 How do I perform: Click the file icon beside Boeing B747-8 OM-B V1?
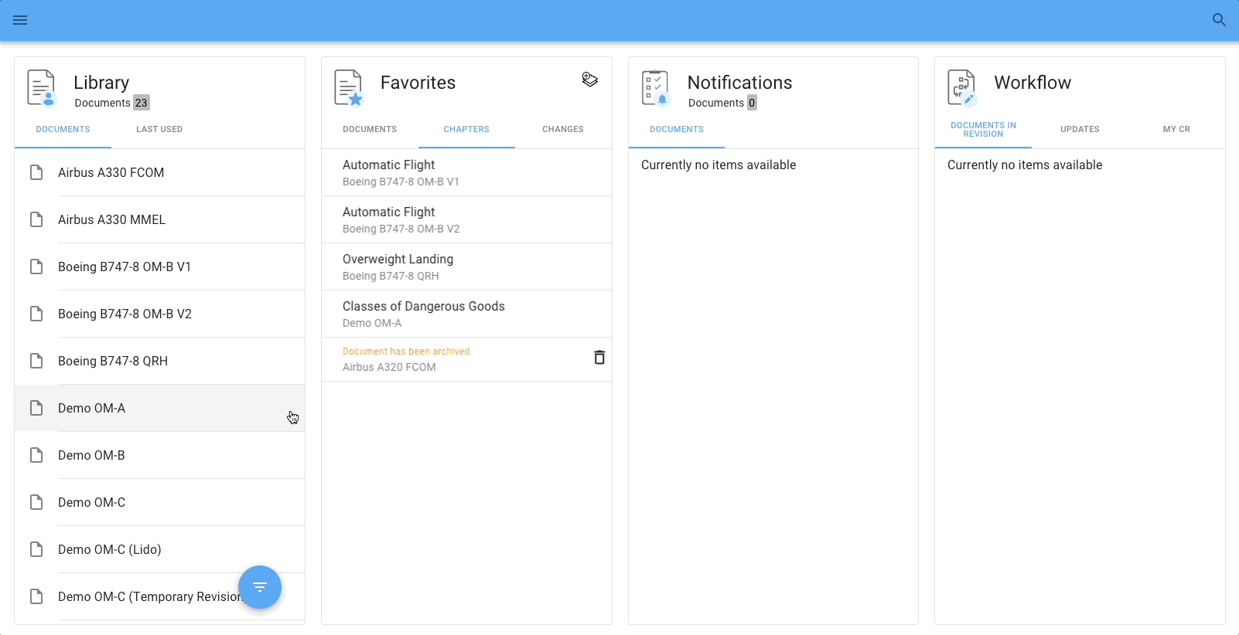(36, 267)
